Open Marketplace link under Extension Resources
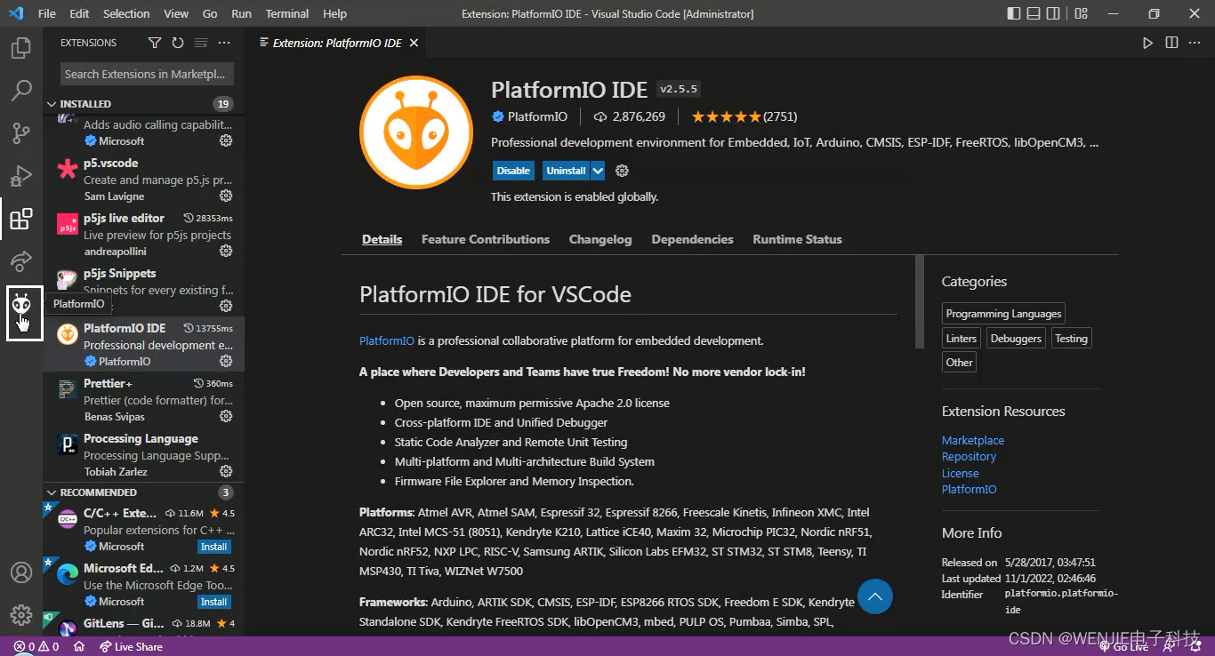This screenshot has height=656, width=1215. [973, 440]
